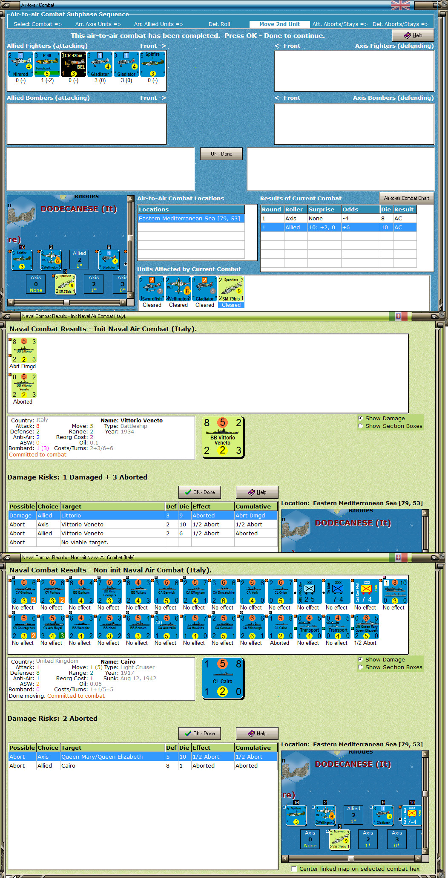
Task: Select the Spitfire counter in Allied Fighters list
Action: pyautogui.click(x=152, y=64)
